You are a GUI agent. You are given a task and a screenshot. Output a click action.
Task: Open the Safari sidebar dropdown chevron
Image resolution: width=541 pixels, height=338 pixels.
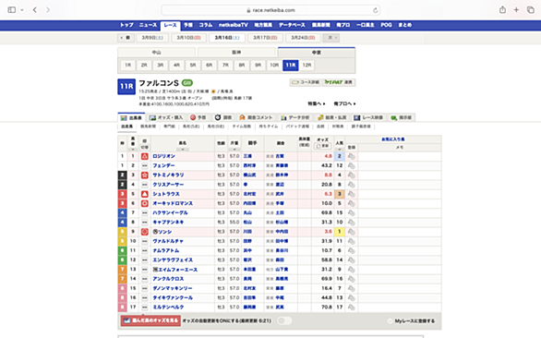[x=22, y=10]
